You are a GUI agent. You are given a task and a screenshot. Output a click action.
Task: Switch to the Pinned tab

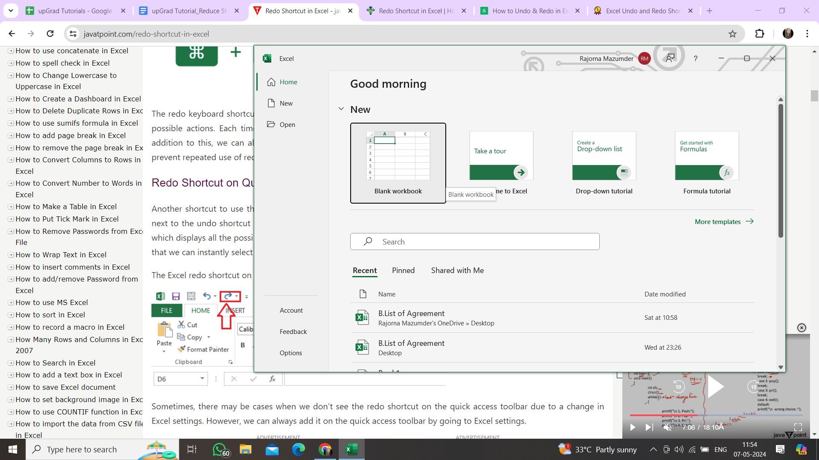click(403, 270)
